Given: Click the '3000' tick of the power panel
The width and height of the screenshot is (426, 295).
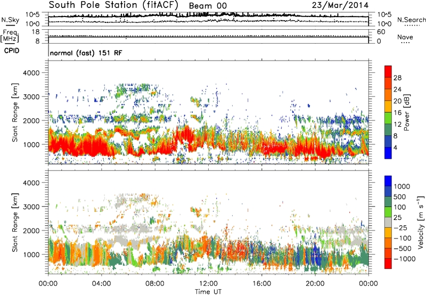Looking at the screenshot, I should 31,97.
